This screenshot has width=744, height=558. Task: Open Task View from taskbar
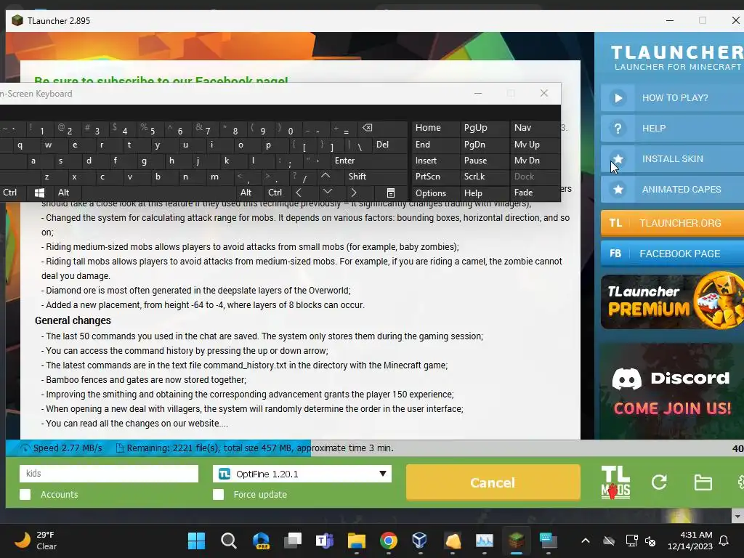coord(293,541)
